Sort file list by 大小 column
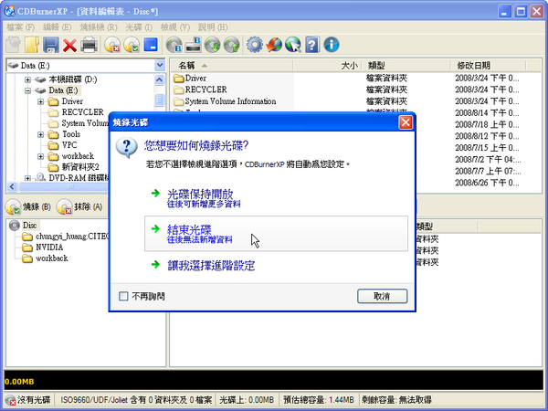 (x=328, y=66)
